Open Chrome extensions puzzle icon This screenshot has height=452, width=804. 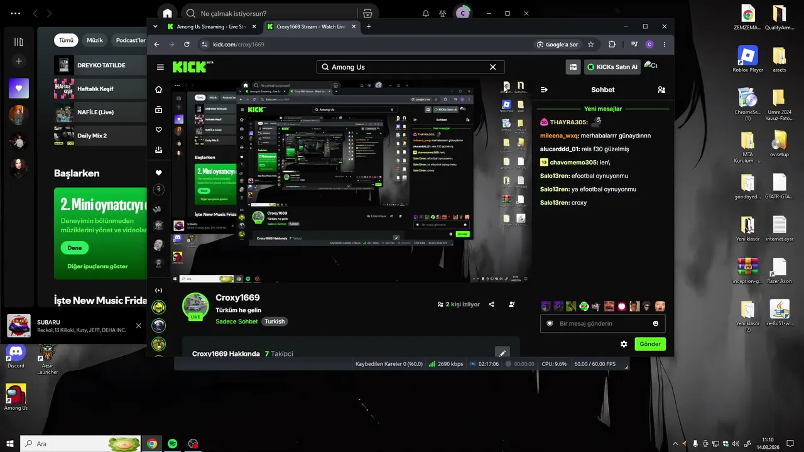(612, 45)
